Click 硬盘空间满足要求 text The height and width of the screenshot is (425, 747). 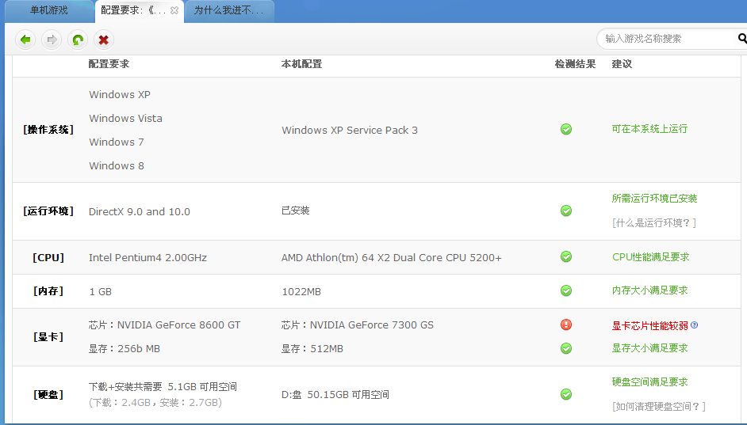tap(649, 381)
